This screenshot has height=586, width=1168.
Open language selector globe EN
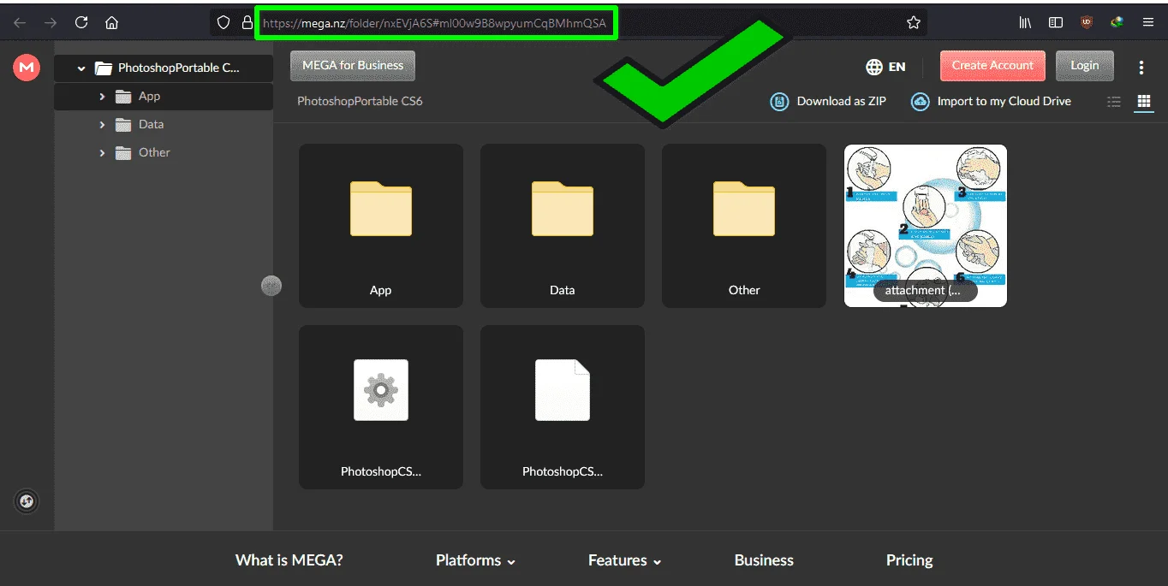885,67
